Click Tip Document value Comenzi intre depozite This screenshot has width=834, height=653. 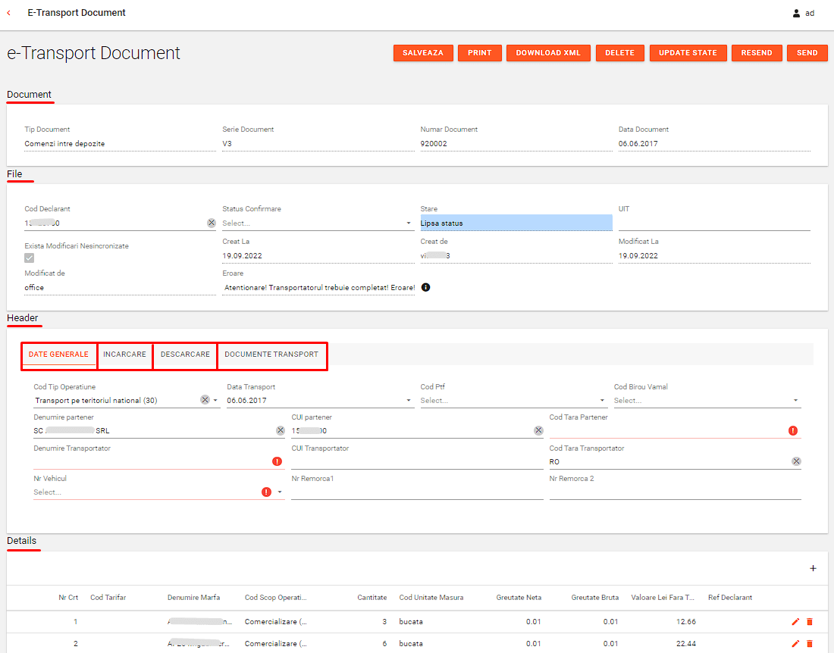pyautogui.click(x=64, y=143)
